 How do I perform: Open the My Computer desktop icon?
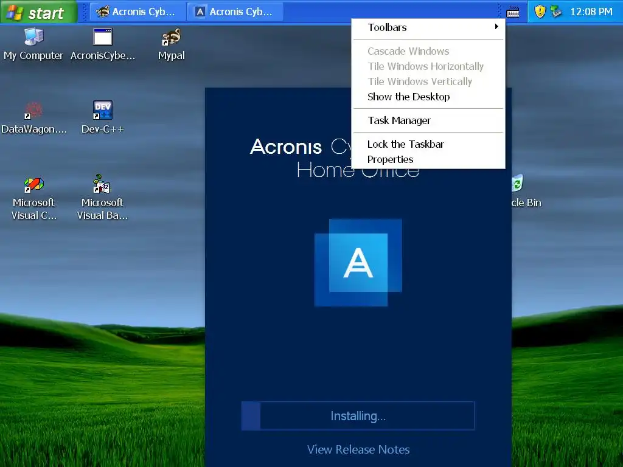(33, 44)
